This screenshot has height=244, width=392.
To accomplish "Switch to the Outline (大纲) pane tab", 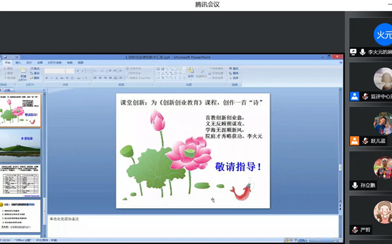I will click(x=8, y=90).
